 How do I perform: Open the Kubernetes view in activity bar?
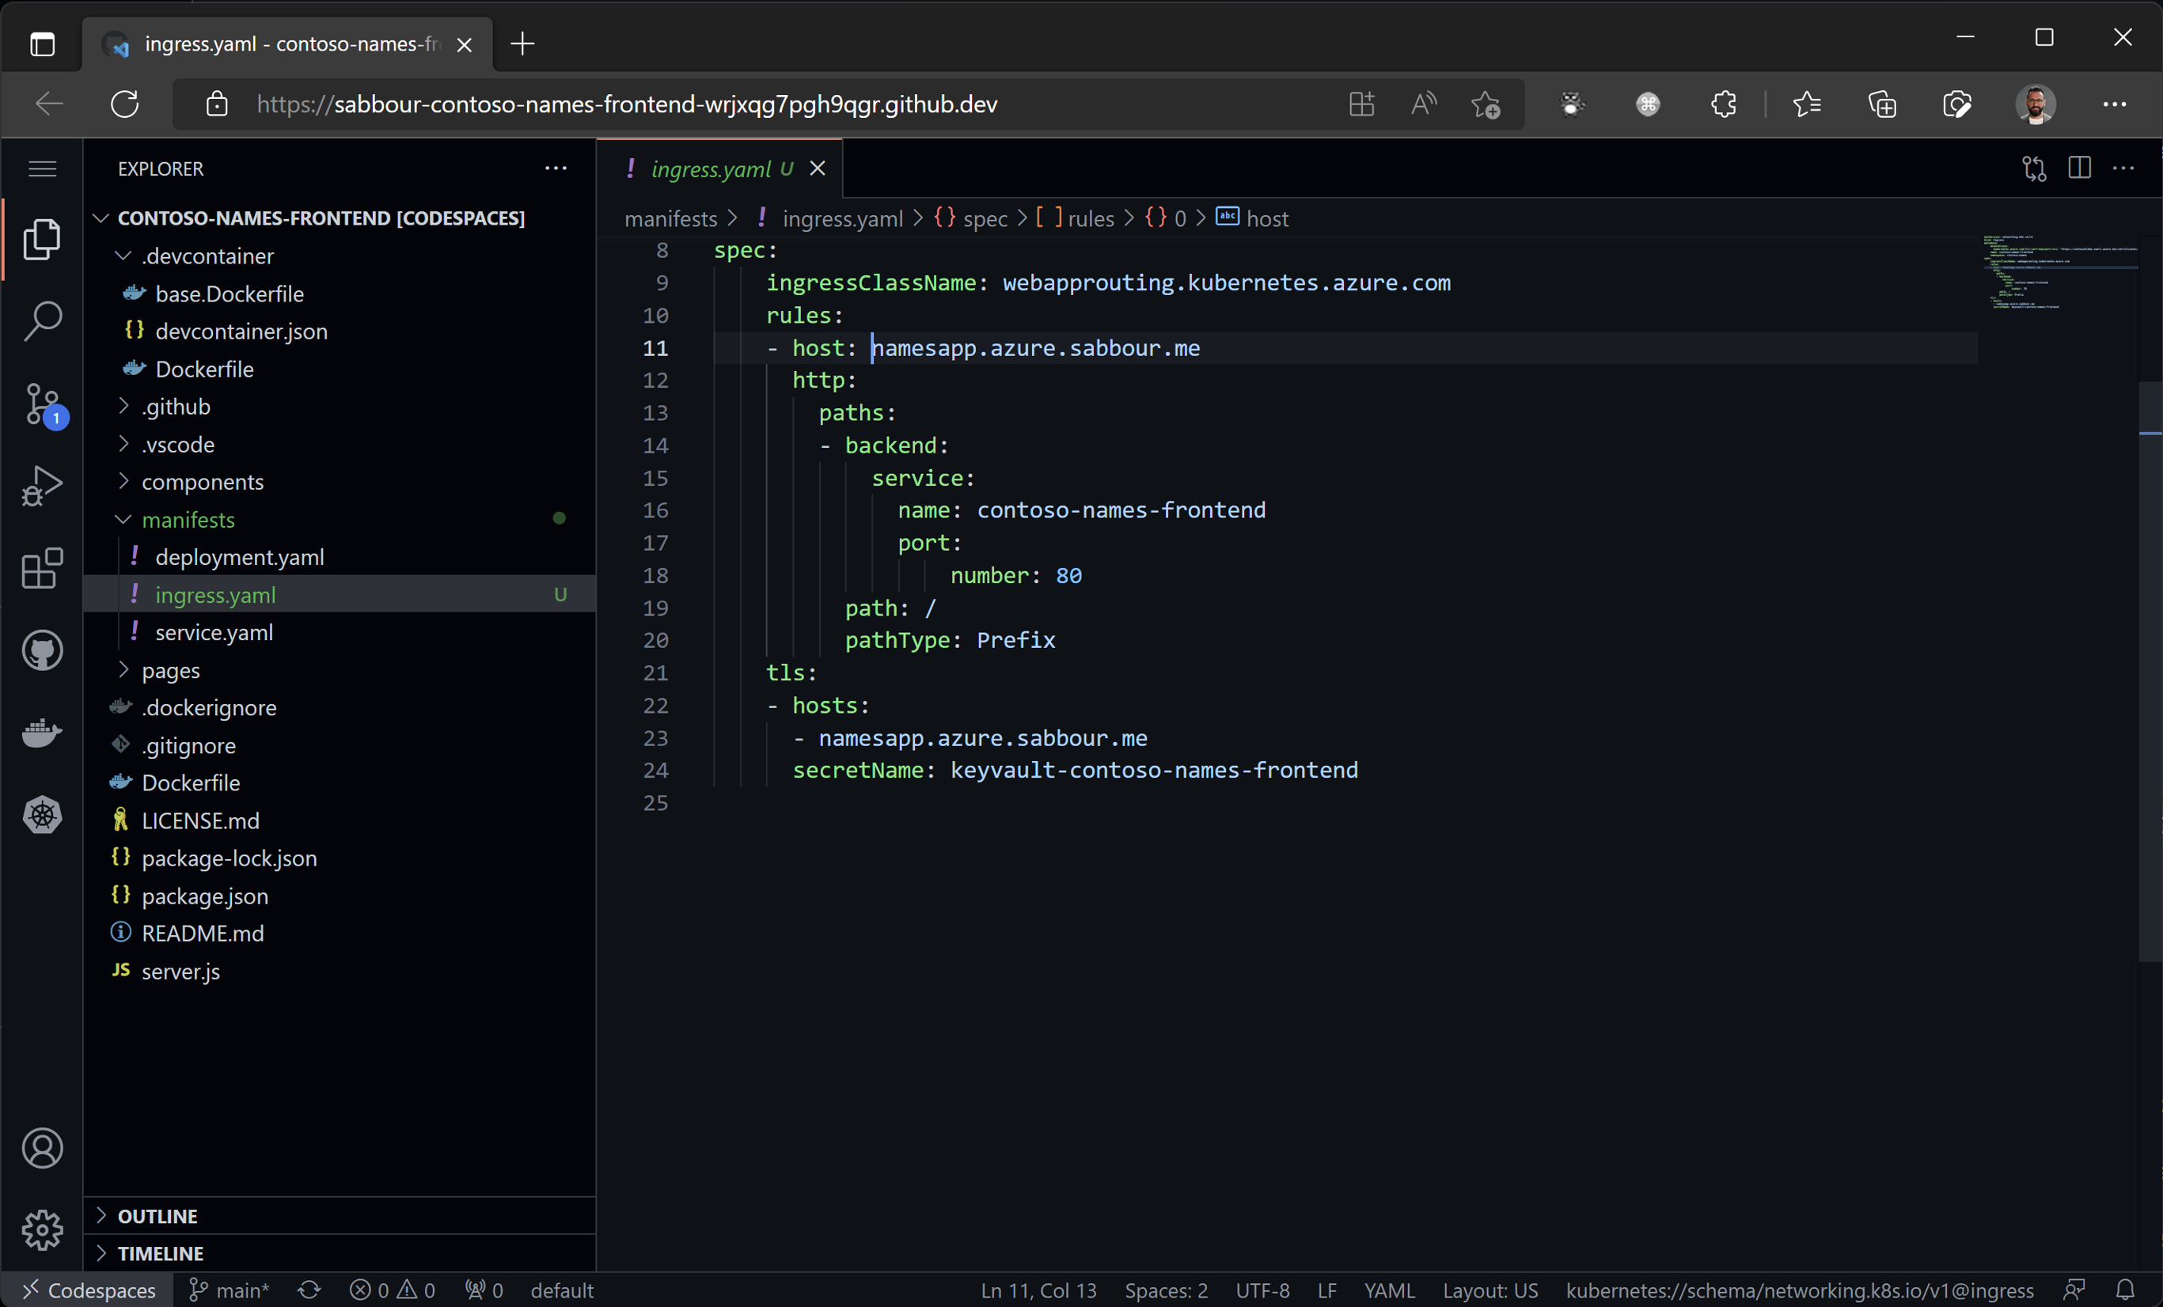[x=42, y=815]
